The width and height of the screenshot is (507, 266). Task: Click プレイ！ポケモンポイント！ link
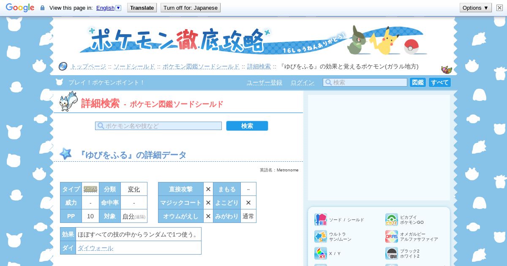106,82
